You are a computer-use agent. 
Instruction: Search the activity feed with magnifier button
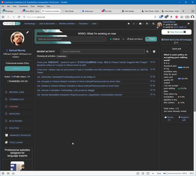point(147,51)
